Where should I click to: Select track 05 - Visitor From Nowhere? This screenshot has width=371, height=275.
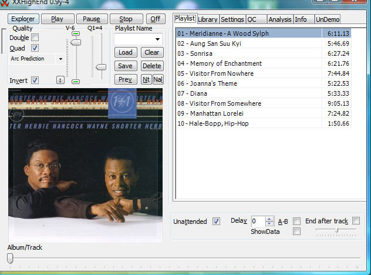pos(264,73)
